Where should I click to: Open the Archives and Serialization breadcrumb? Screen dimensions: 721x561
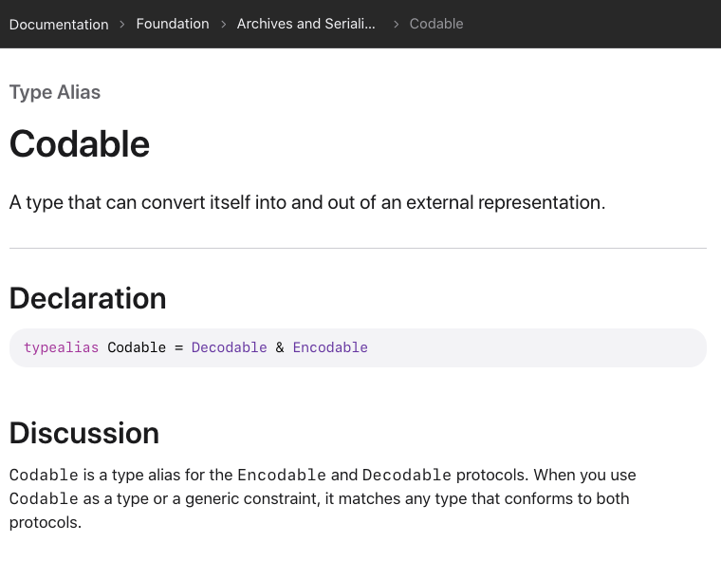click(x=305, y=24)
